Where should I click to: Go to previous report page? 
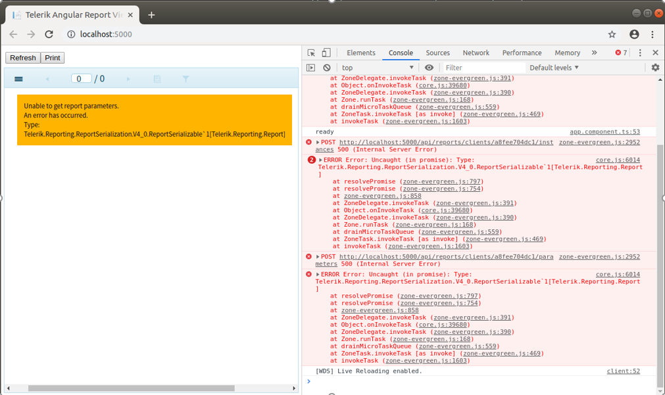(47, 79)
